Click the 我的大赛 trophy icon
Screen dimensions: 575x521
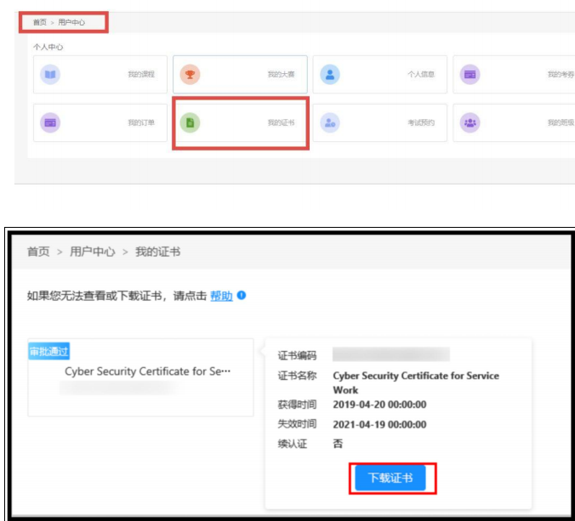tap(191, 75)
